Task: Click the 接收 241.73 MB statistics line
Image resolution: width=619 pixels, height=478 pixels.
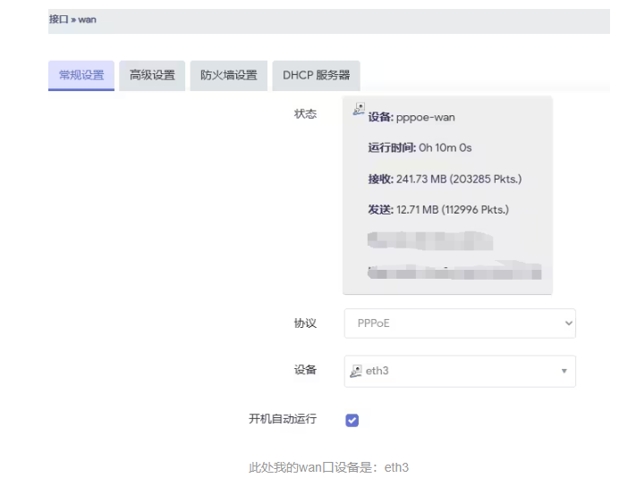Action: (445, 179)
